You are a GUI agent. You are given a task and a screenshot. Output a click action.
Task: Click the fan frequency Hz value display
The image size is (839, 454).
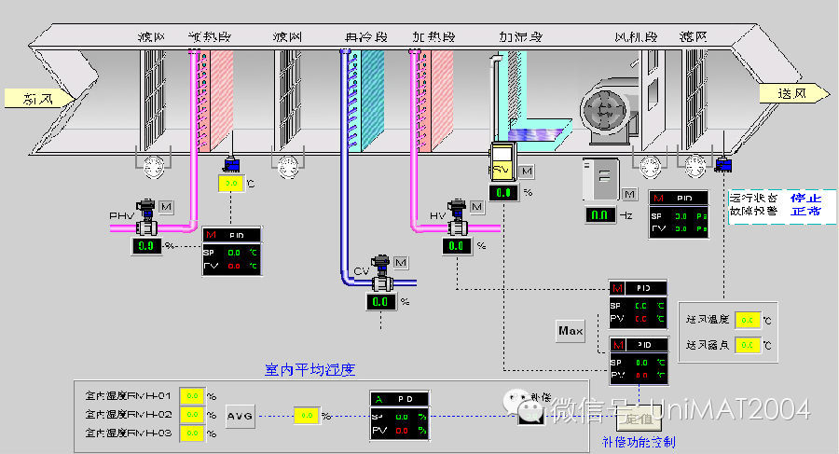[x=598, y=215]
